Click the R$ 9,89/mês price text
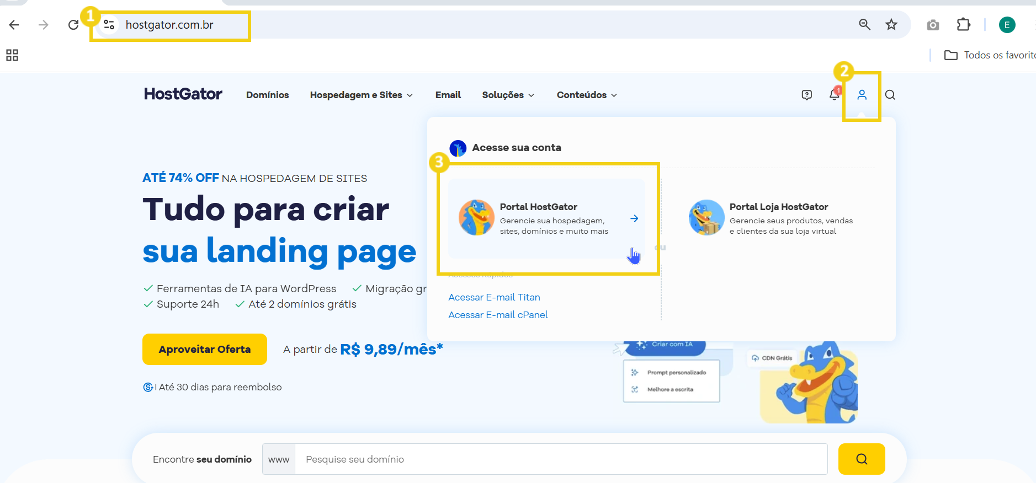The image size is (1036, 483). [391, 349]
